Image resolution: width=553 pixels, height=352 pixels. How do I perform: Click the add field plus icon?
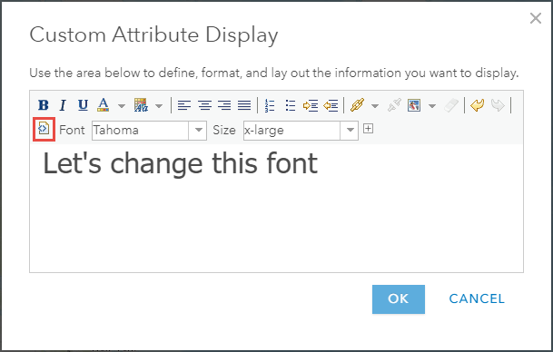click(368, 129)
